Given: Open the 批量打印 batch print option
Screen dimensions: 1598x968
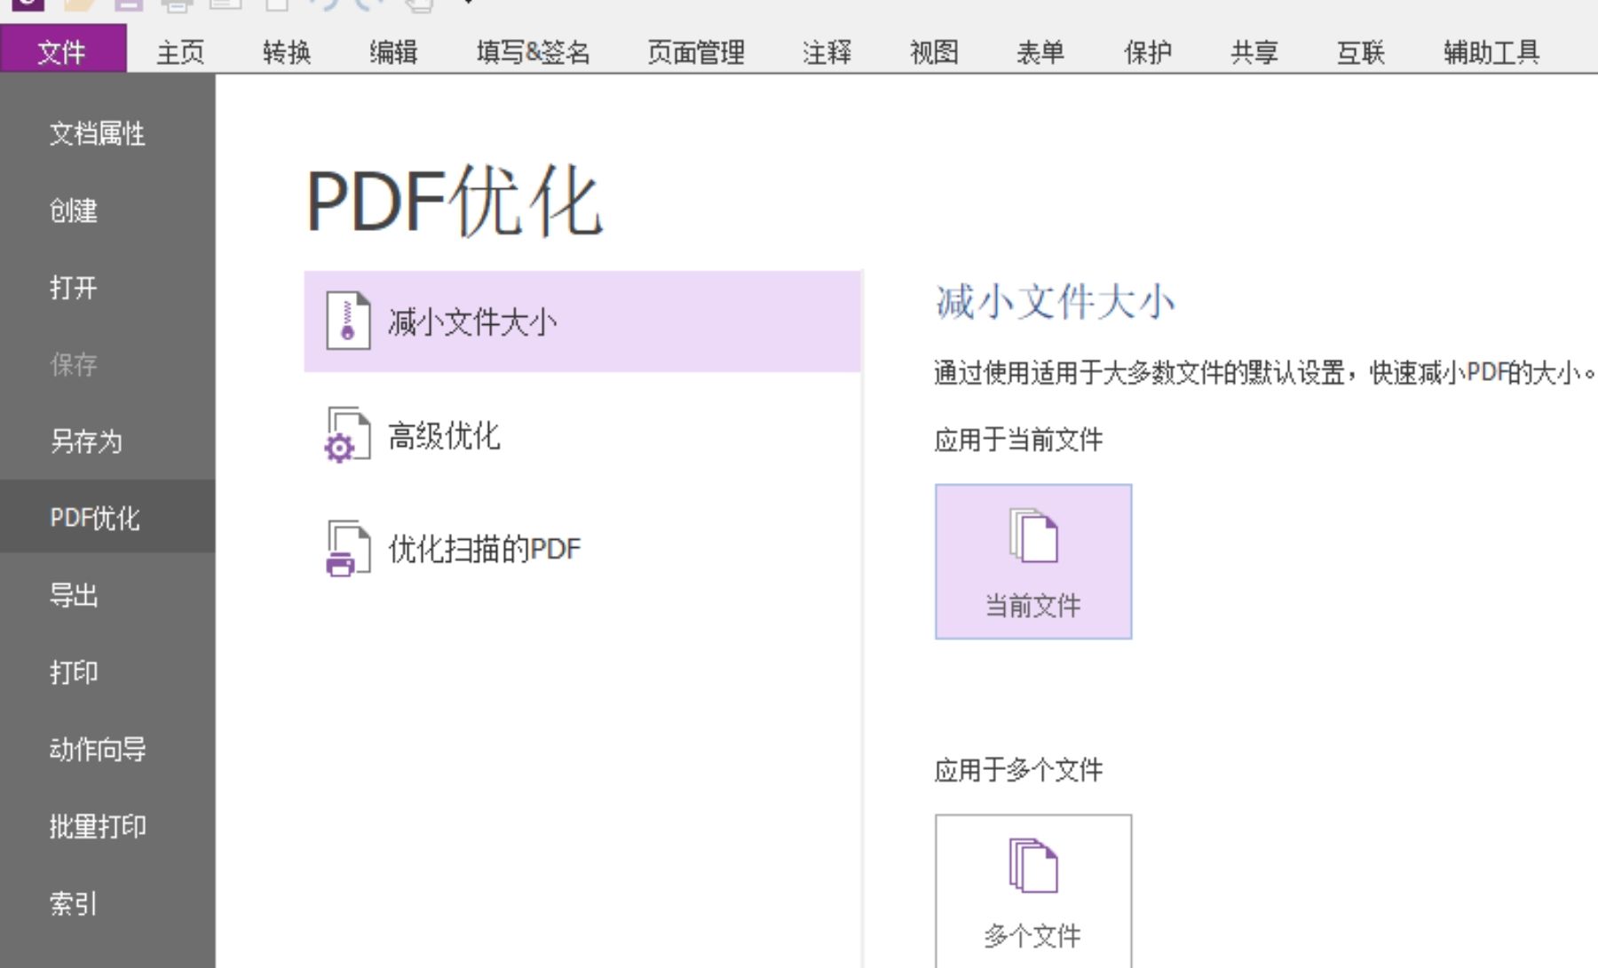Looking at the screenshot, I should tap(98, 827).
